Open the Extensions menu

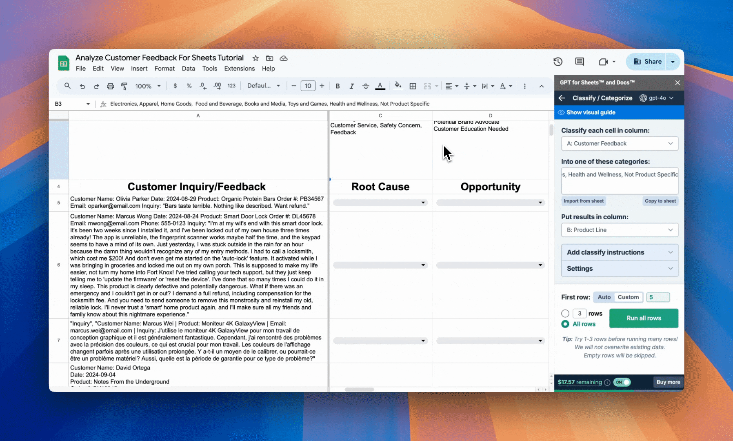240,69
